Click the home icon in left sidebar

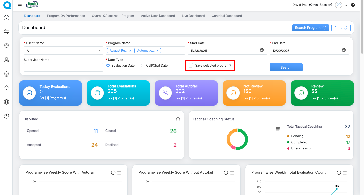click(x=7, y=18)
